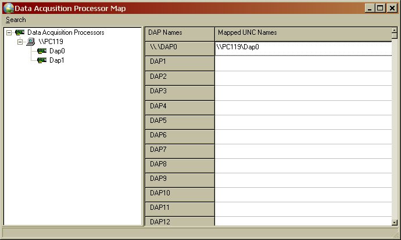Image resolution: width=401 pixels, height=240 pixels.
Task: Collapse the Data Acquisition Processors root node
Action: pos(9,32)
